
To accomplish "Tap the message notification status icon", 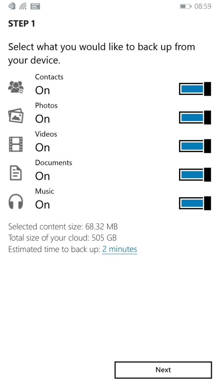I will pyautogui.click(x=35, y=6).
